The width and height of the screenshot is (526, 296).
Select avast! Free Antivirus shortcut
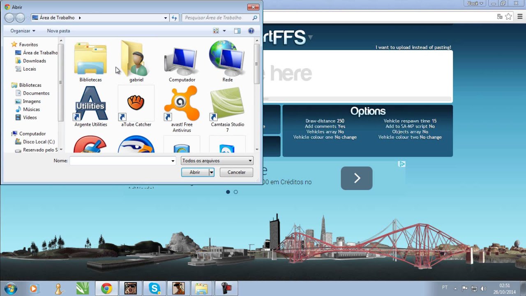(182, 109)
